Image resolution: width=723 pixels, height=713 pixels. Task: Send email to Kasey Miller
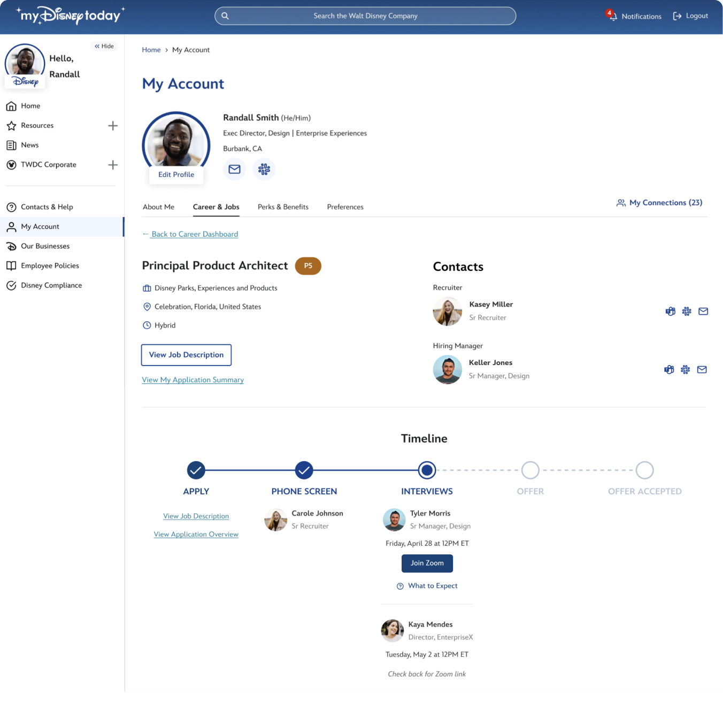[703, 311]
